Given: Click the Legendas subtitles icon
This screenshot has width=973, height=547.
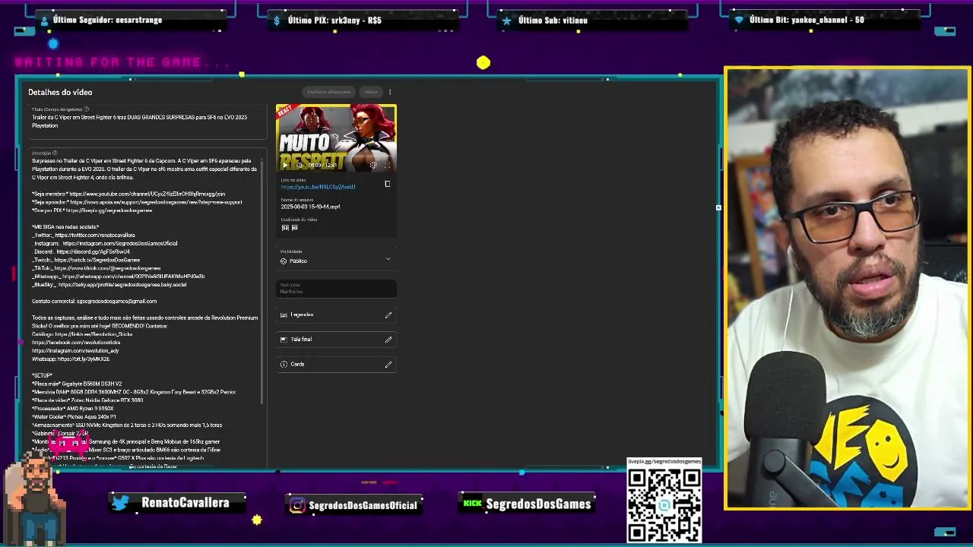Looking at the screenshot, I should (284, 315).
